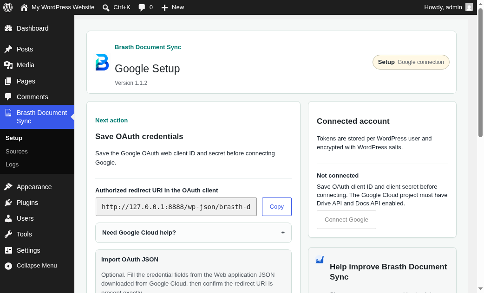Screen dimensions: 484x293
Task: Open the Plugins menu
Action: click(x=37, y=203)
